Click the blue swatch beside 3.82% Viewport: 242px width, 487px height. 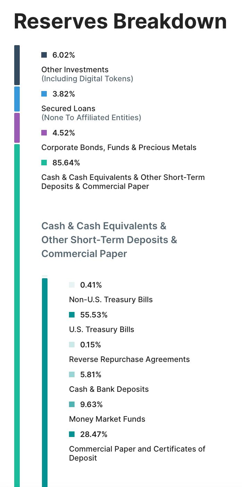pyautogui.click(x=44, y=94)
